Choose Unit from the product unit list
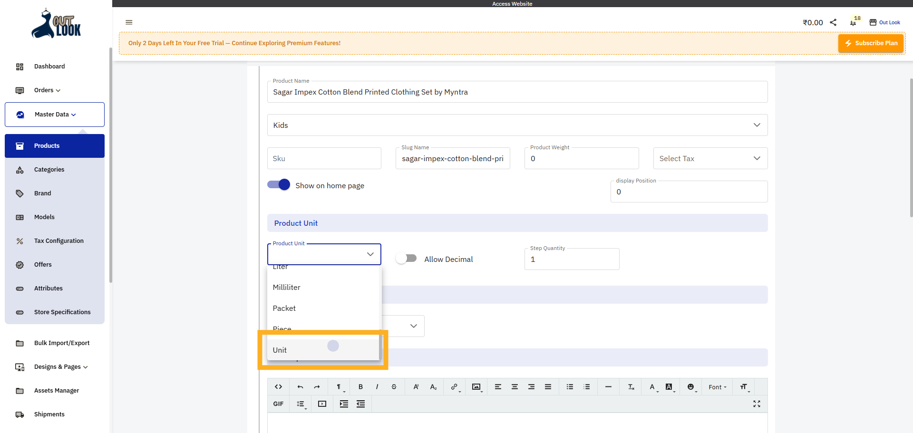913x433 pixels. [x=280, y=350]
